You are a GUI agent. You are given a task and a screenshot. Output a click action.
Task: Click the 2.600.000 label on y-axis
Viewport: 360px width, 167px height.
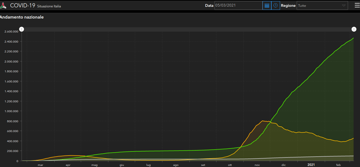tap(11, 31)
